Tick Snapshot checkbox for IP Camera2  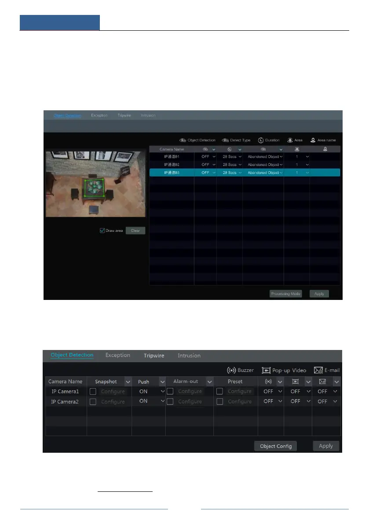93,402
